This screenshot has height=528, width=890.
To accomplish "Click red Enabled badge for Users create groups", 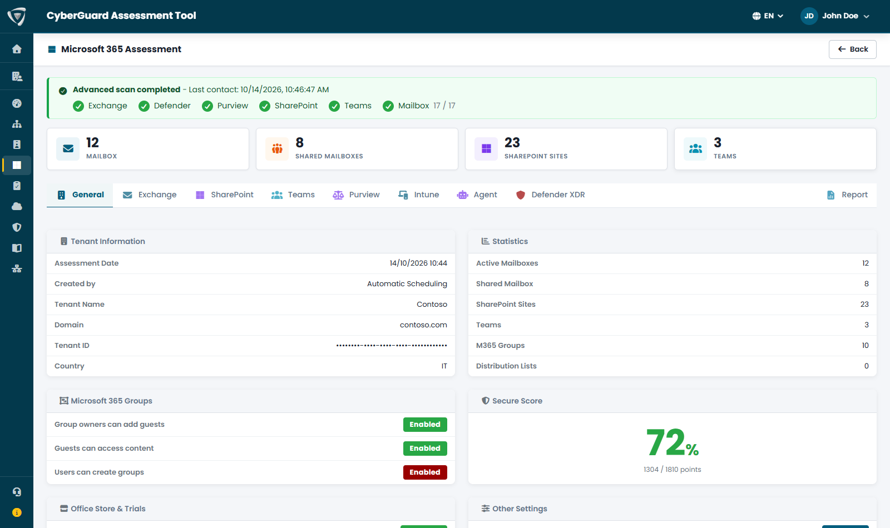I will (x=425, y=472).
